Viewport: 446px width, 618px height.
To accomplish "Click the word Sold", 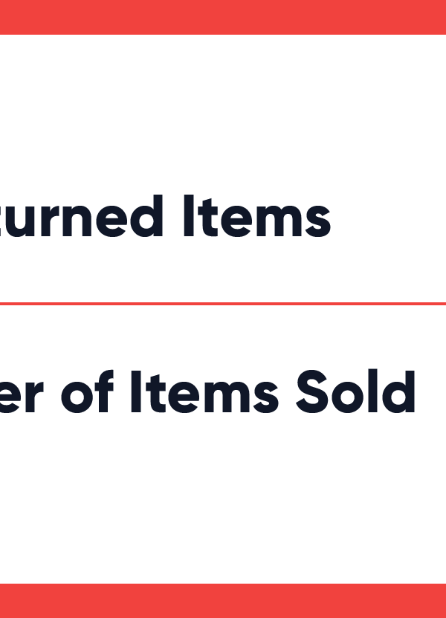I will coord(356,391).
